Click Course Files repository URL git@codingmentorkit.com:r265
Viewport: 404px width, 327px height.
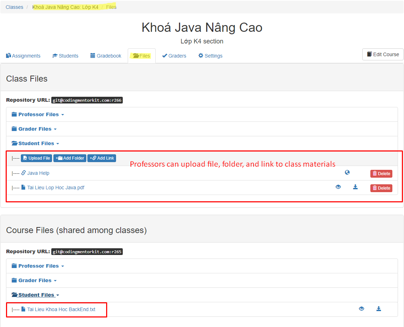click(87, 252)
